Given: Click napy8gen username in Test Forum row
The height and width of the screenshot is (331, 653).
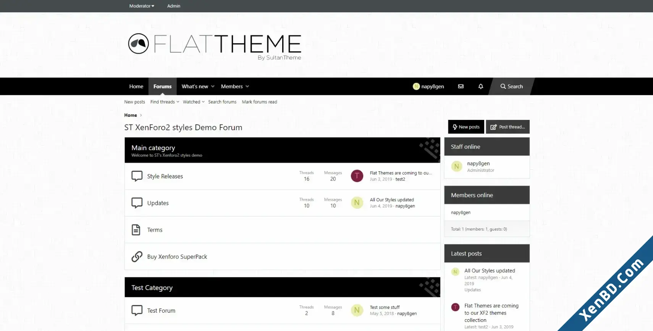Looking at the screenshot, I should [407, 313].
